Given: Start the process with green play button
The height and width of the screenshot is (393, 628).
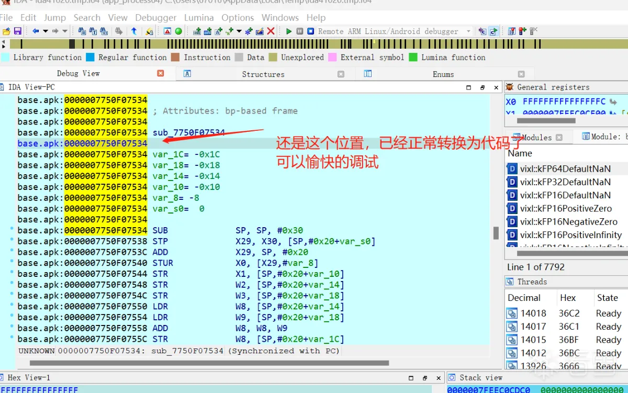Looking at the screenshot, I should click(x=289, y=31).
